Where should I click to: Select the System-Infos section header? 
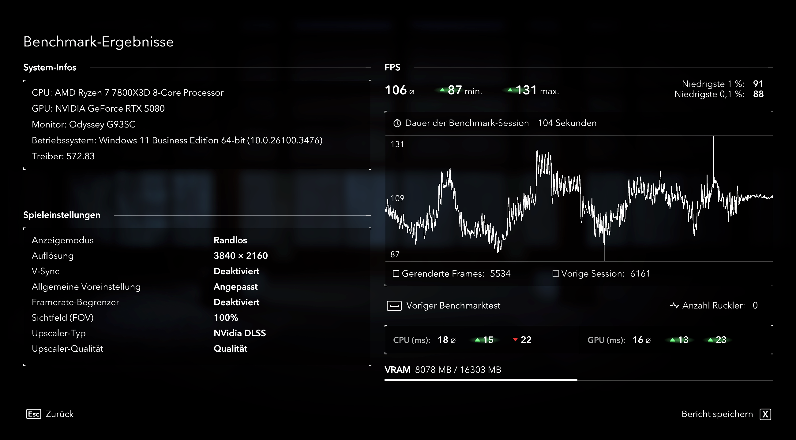50,68
